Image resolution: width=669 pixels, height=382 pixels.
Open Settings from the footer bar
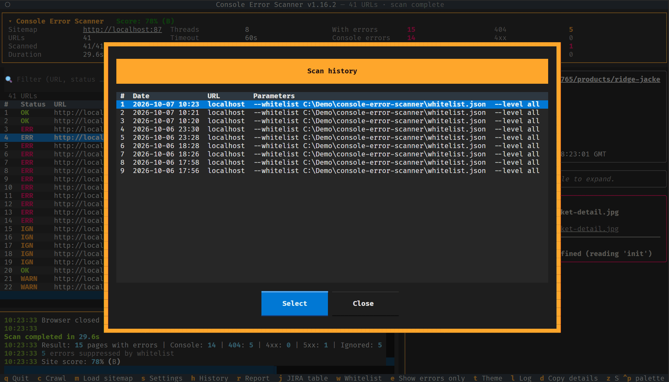click(162, 378)
